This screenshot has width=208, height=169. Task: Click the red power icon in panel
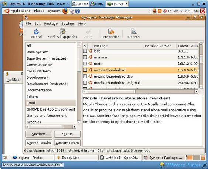(x=202, y=11)
